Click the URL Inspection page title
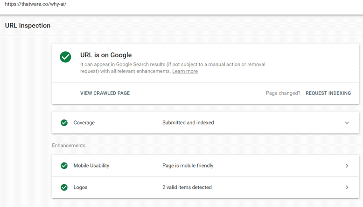This screenshot has width=363, height=207. (28, 26)
